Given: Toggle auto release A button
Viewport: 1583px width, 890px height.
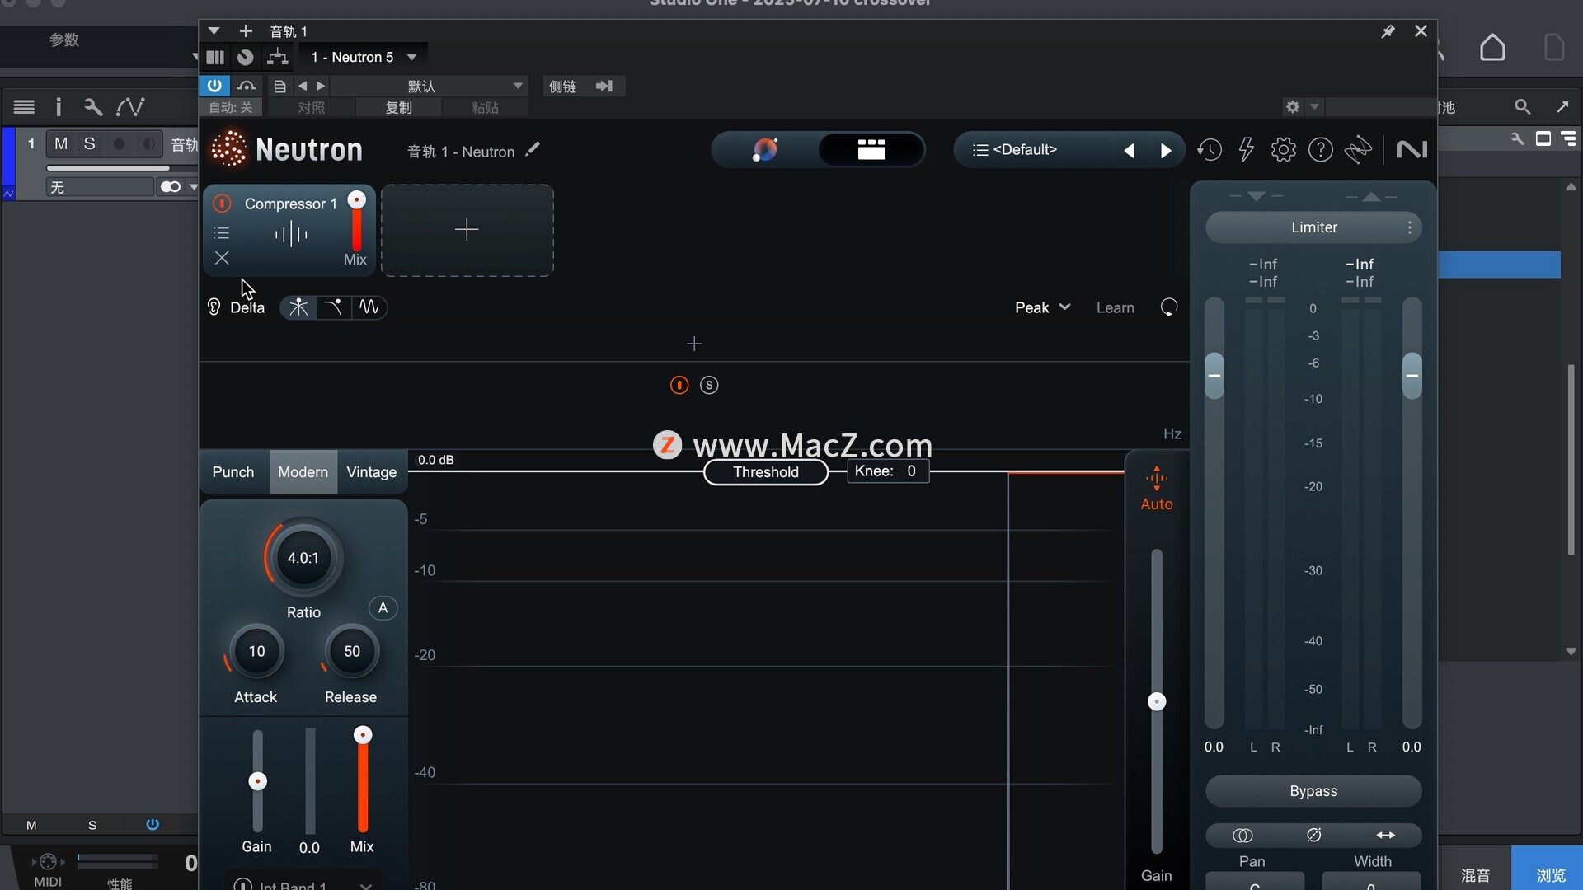Looking at the screenshot, I should [x=383, y=608].
